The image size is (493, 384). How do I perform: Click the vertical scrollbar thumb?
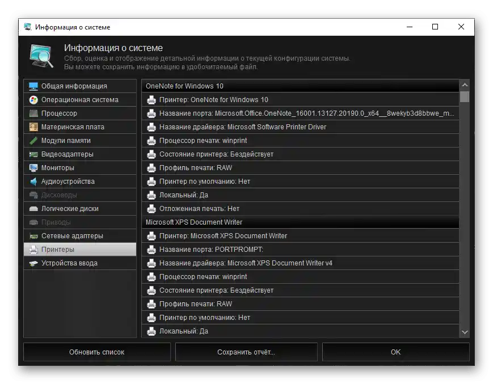tap(465, 97)
